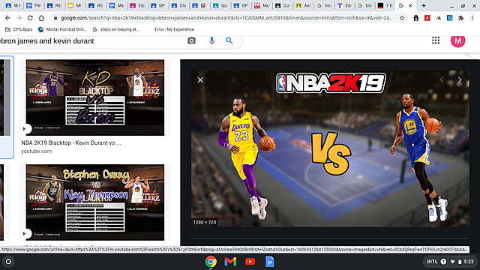Click the red Adobe Acrobat extension icon
This screenshot has height=270, width=480.
pyautogui.click(x=427, y=18)
